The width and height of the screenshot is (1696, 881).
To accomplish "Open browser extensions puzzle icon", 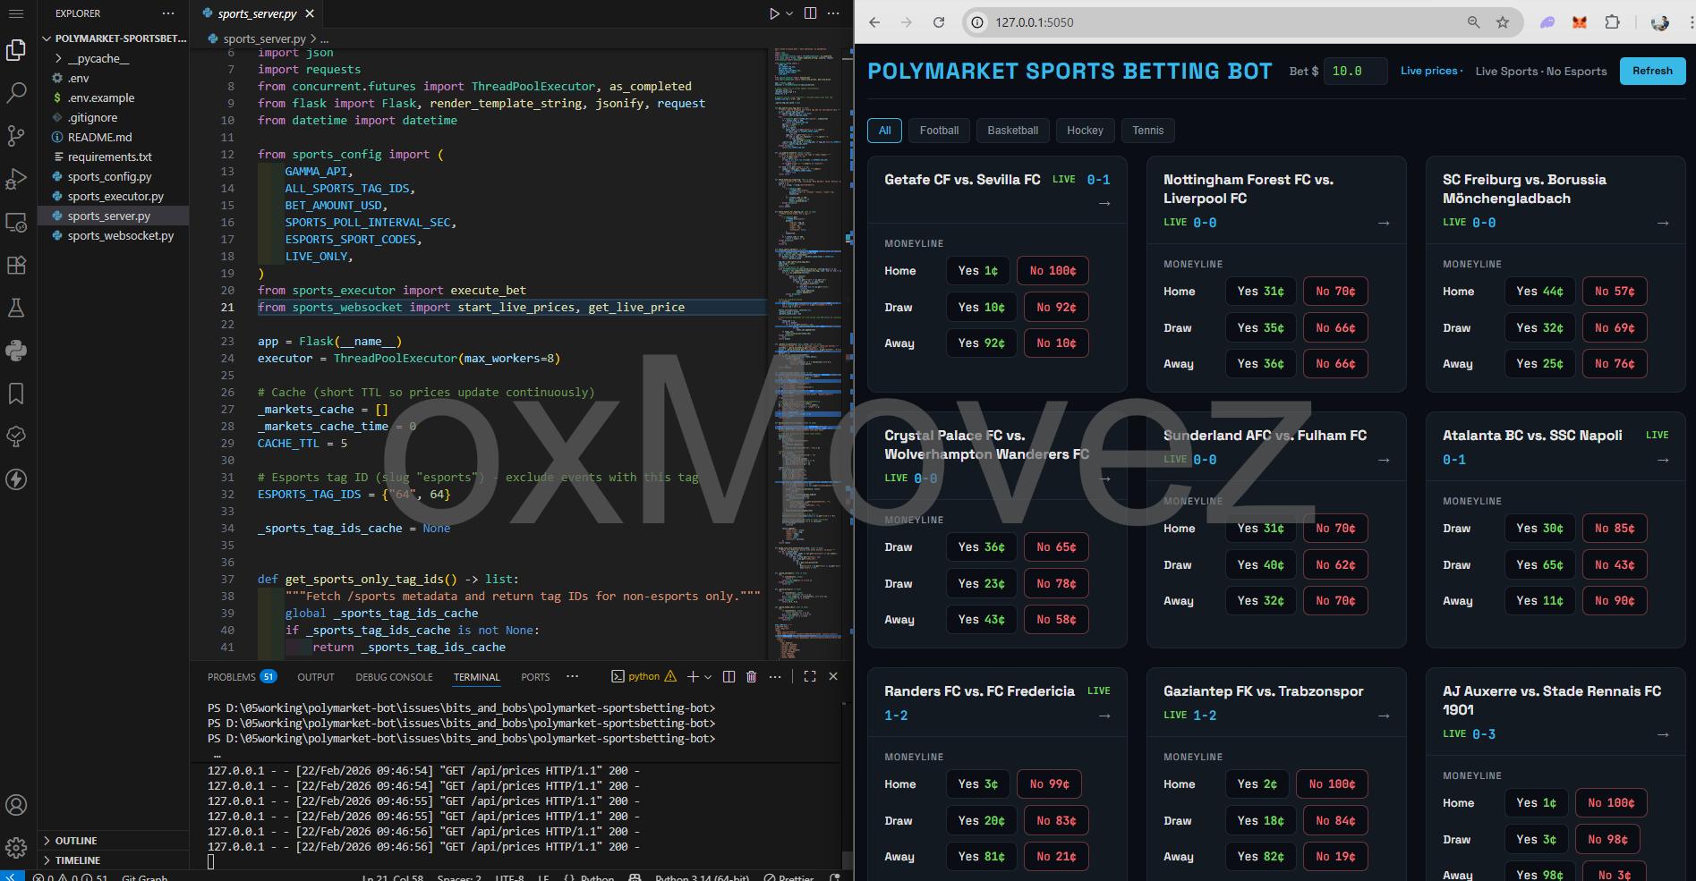I will [1612, 22].
